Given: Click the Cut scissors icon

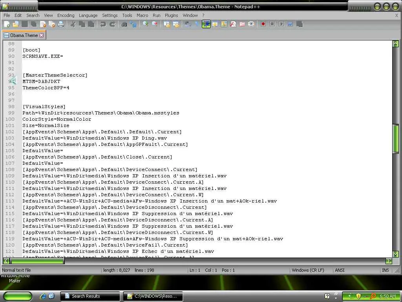Looking at the screenshot, I should coord(73,24).
